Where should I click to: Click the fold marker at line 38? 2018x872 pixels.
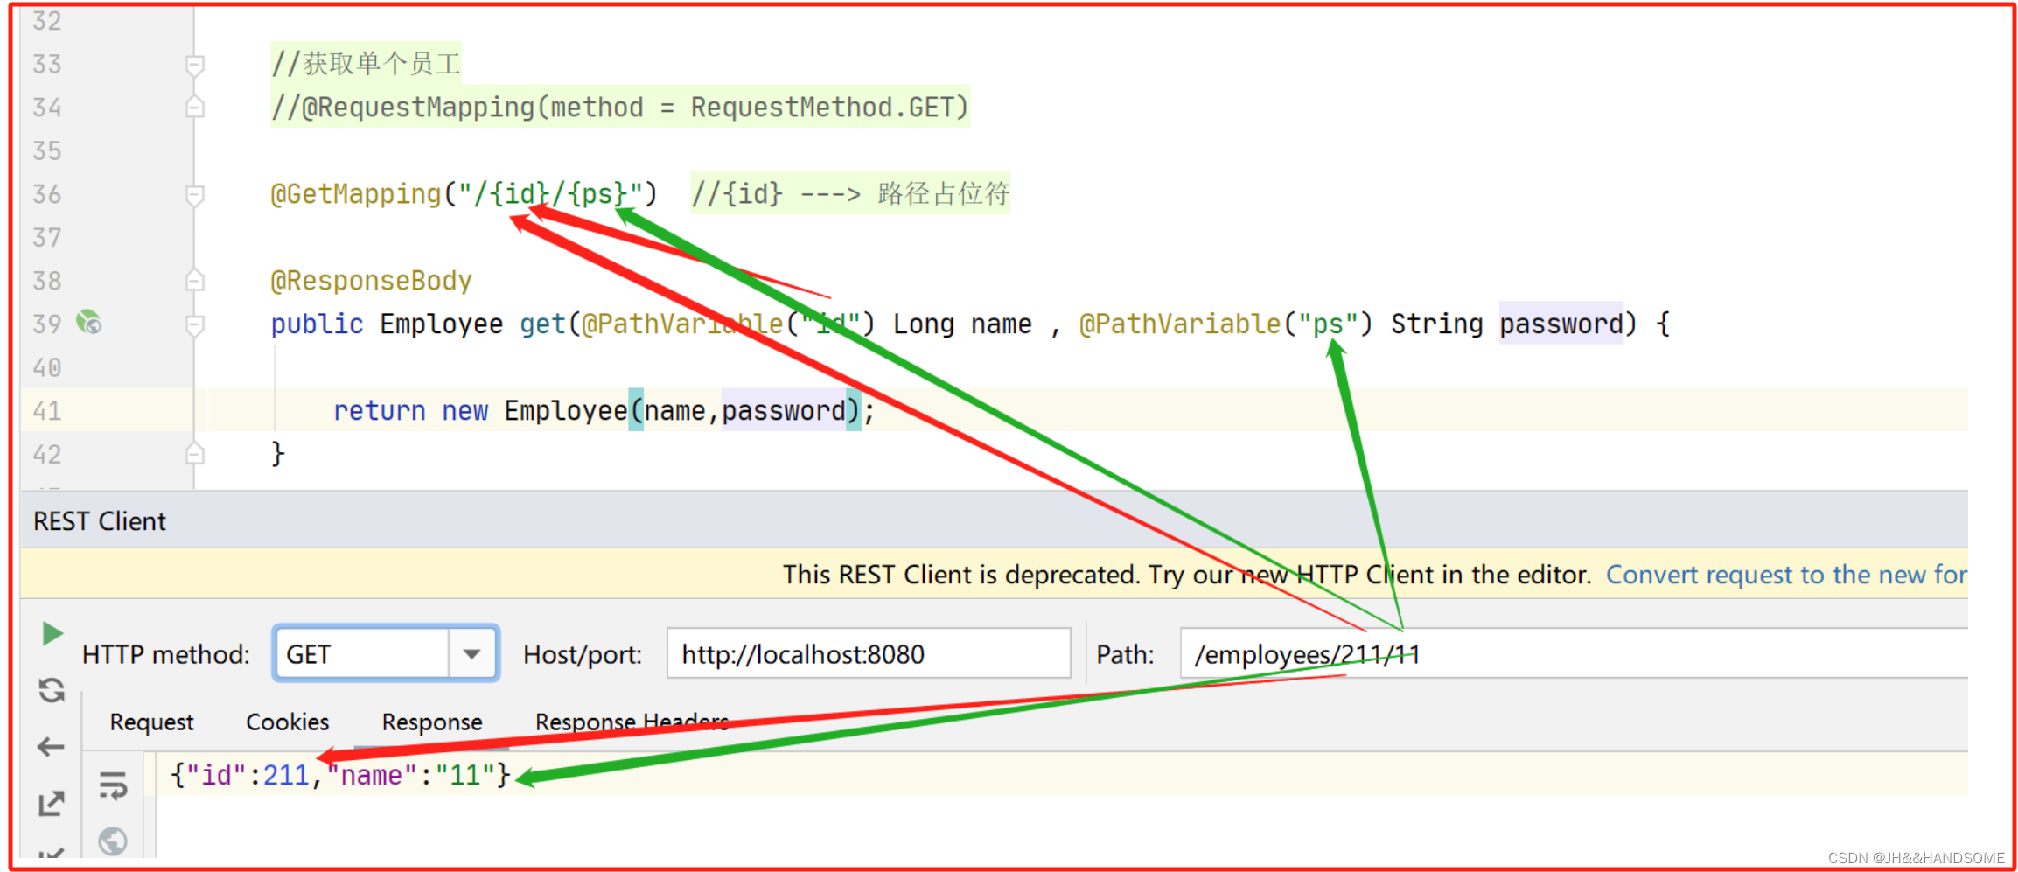pyautogui.click(x=195, y=281)
